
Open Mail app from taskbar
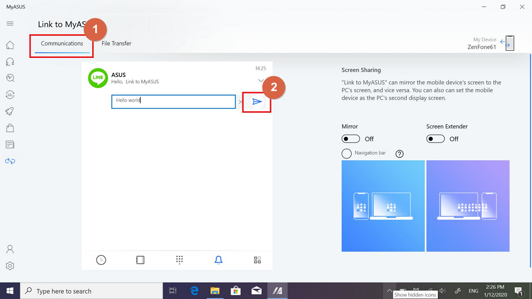coord(257,291)
